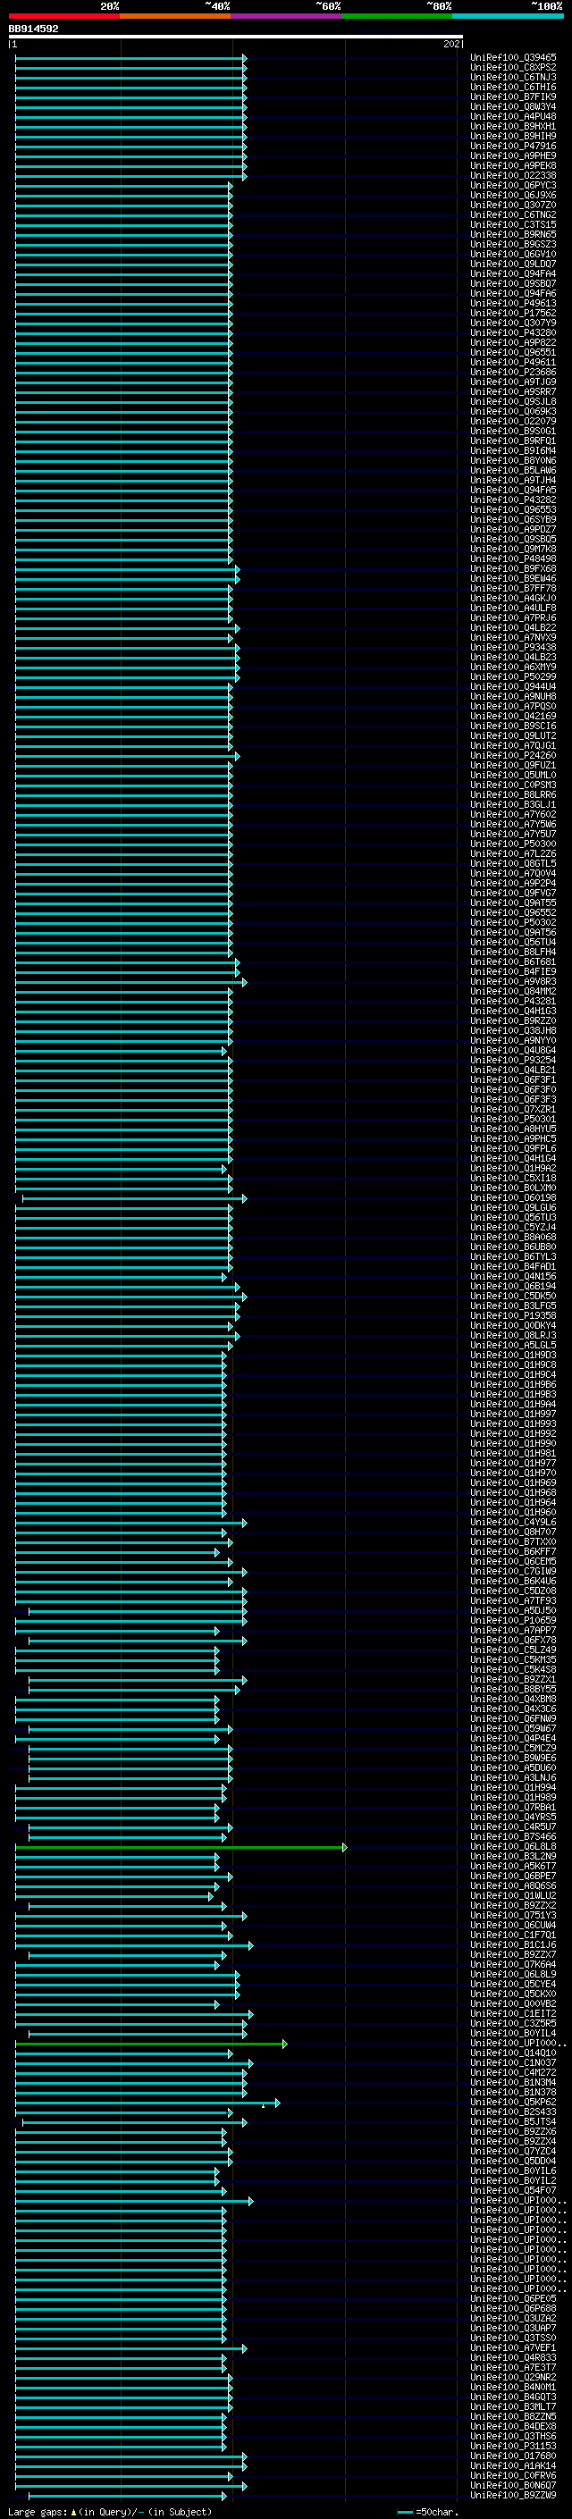Image resolution: width=572 pixels, height=2519 pixels.
Task: Click label UniRef100_C4Y9L6
Action: pyautogui.click(x=513, y=1523)
